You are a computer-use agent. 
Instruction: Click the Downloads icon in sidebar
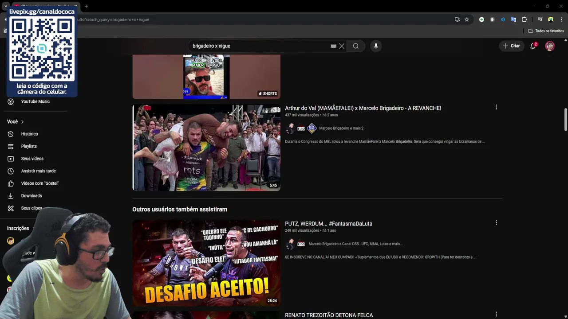[x=11, y=196]
